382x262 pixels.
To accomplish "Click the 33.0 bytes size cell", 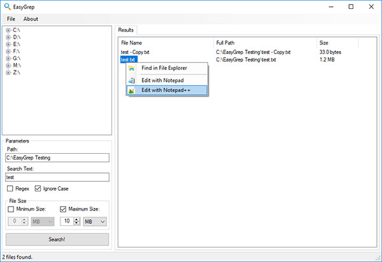I will tap(330, 52).
